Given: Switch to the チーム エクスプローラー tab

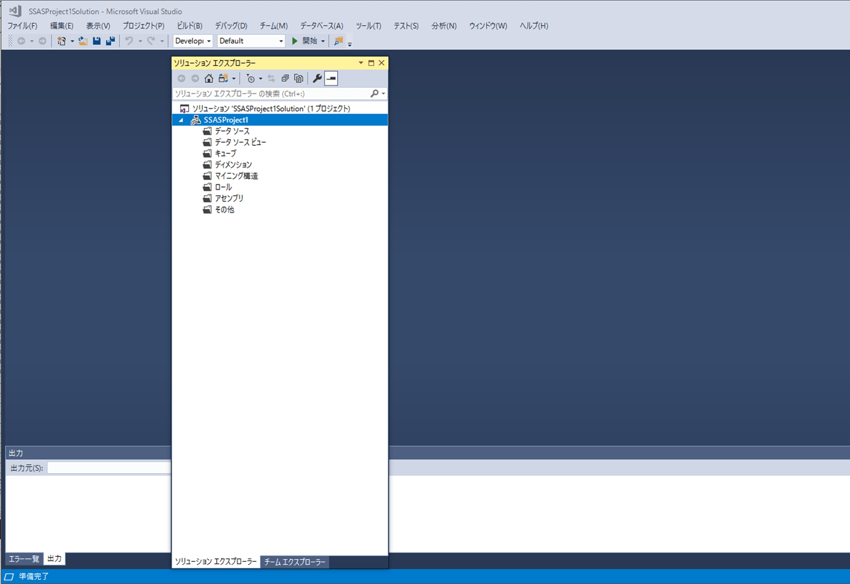Looking at the screenshot, I should [x=295, y=562].
